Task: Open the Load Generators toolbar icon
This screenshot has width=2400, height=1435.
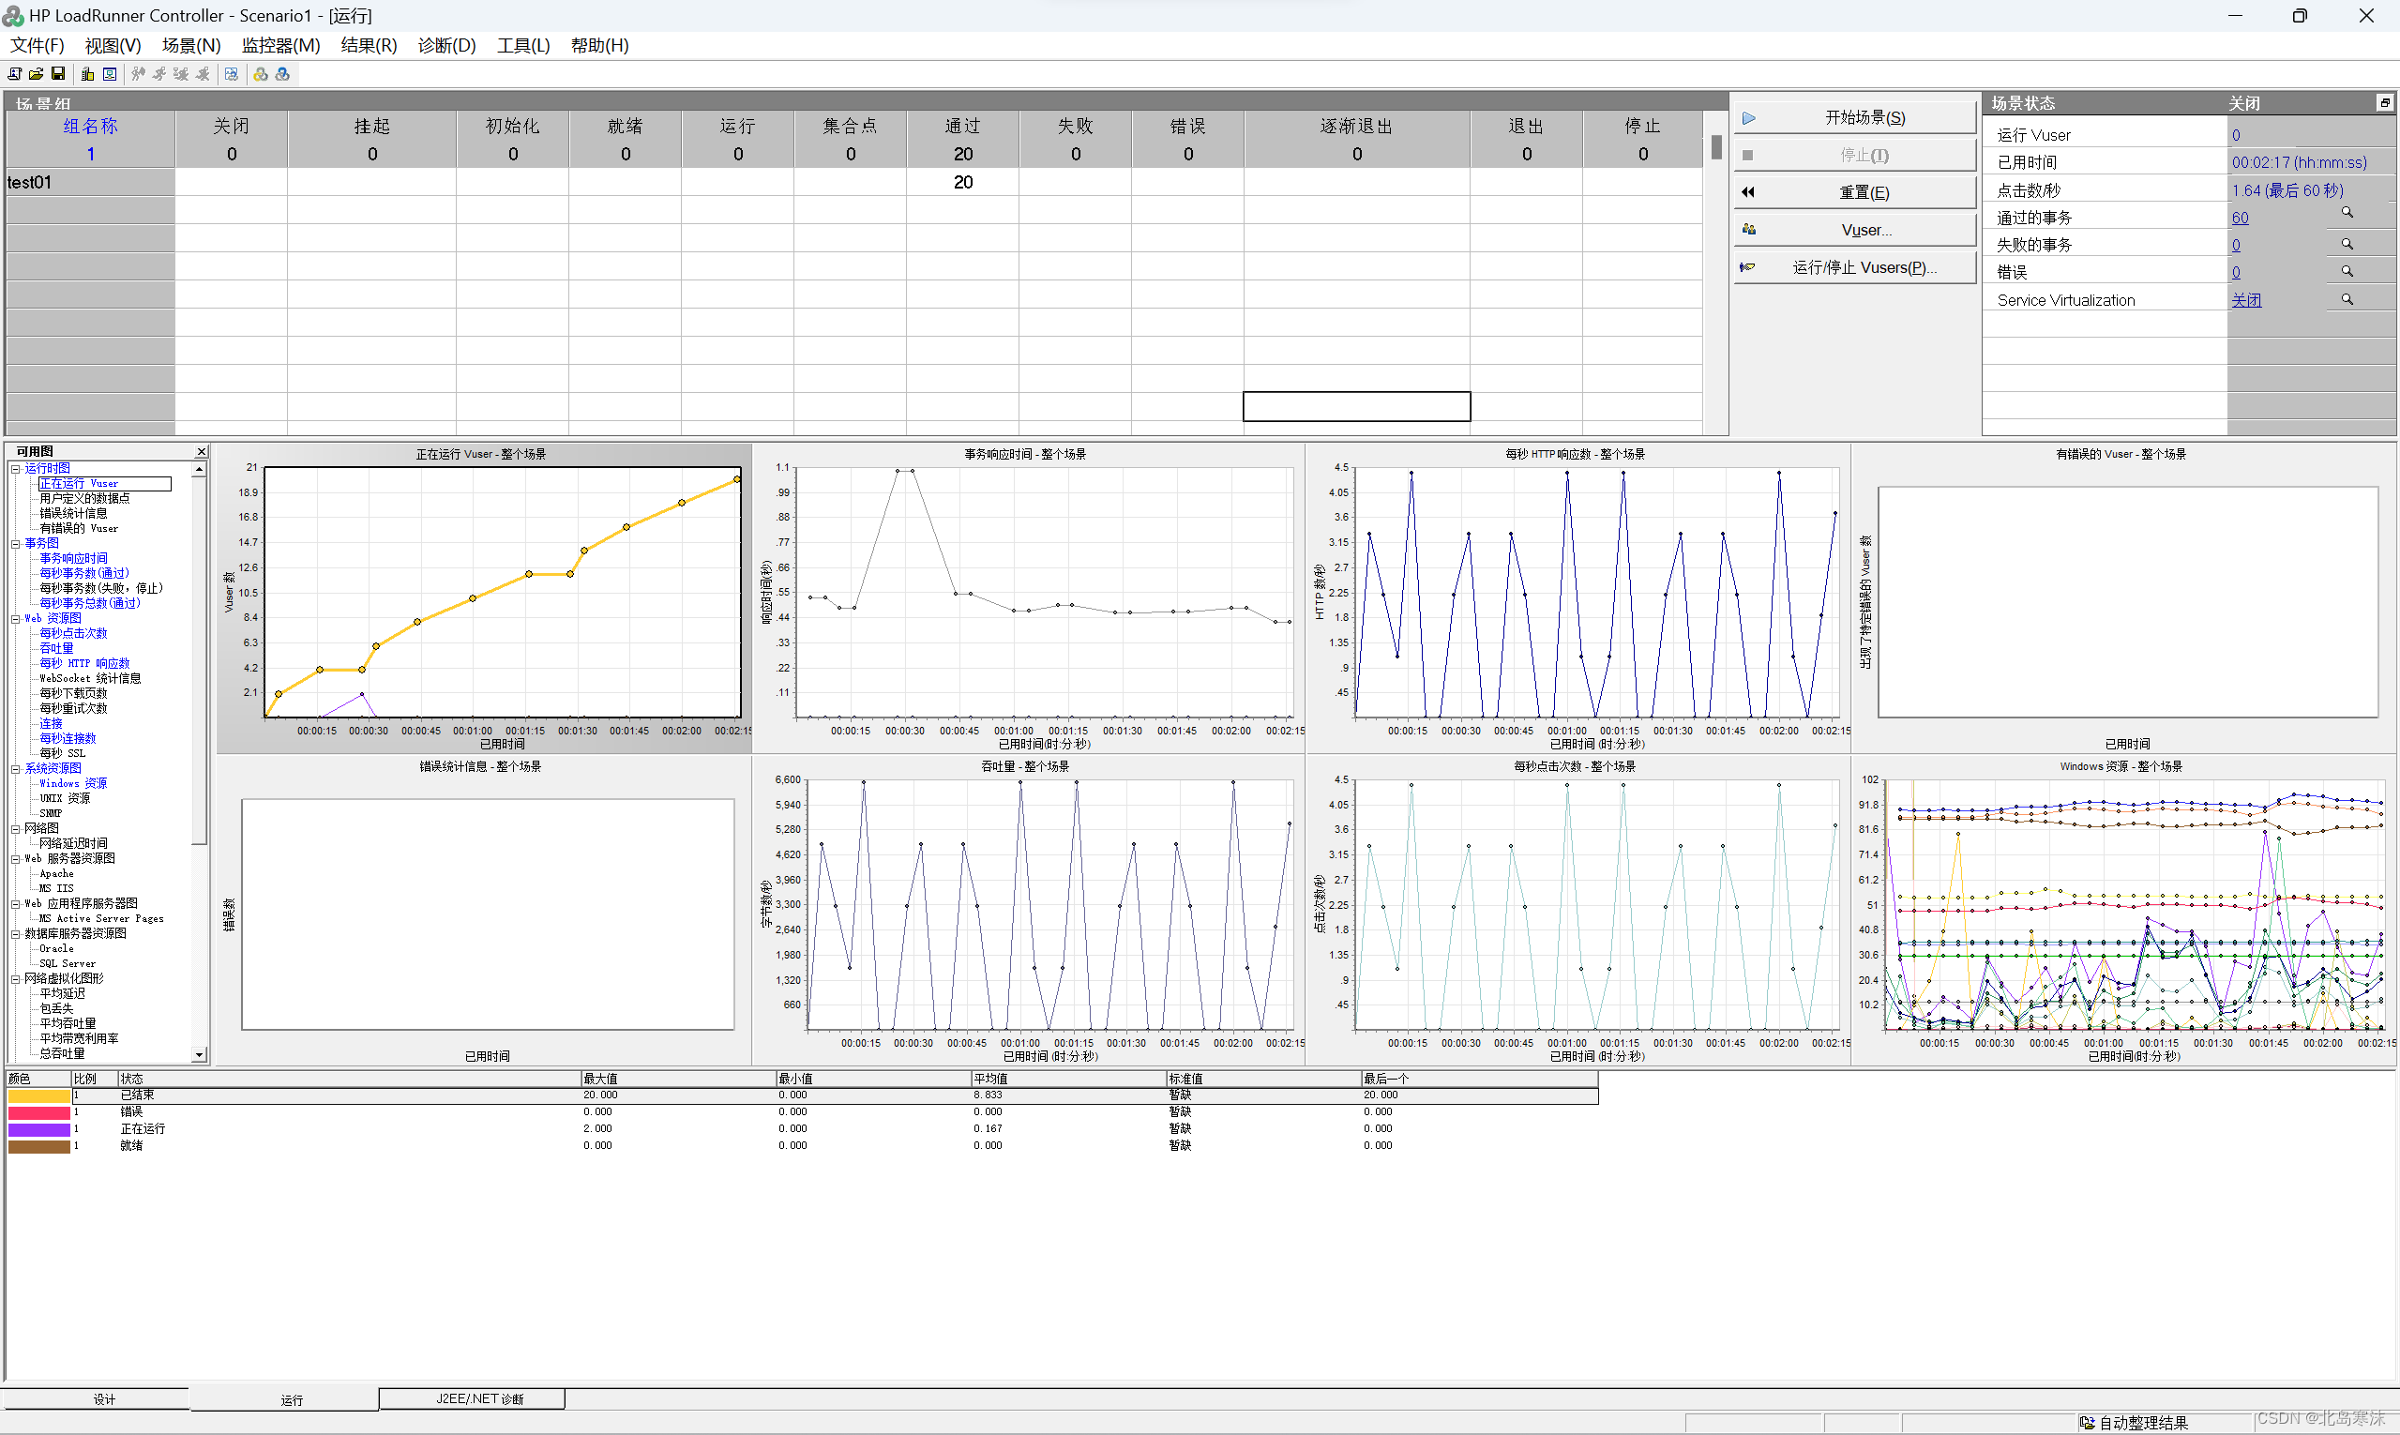Action: [x=88, y=74]
